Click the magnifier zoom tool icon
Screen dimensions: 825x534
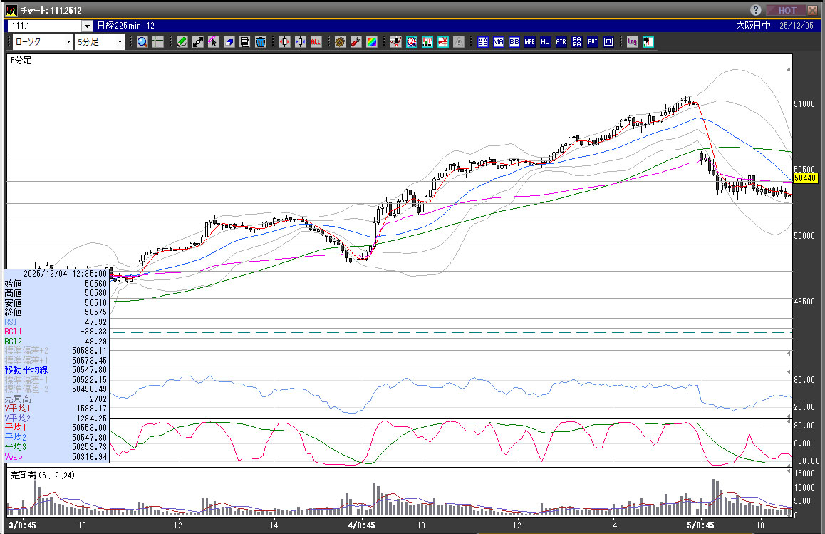tap(142, 42)
